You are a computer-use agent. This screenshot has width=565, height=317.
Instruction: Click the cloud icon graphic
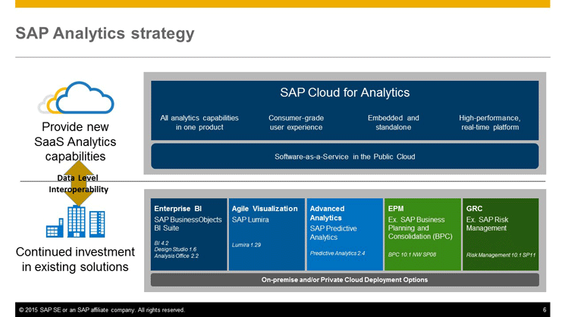76,98
